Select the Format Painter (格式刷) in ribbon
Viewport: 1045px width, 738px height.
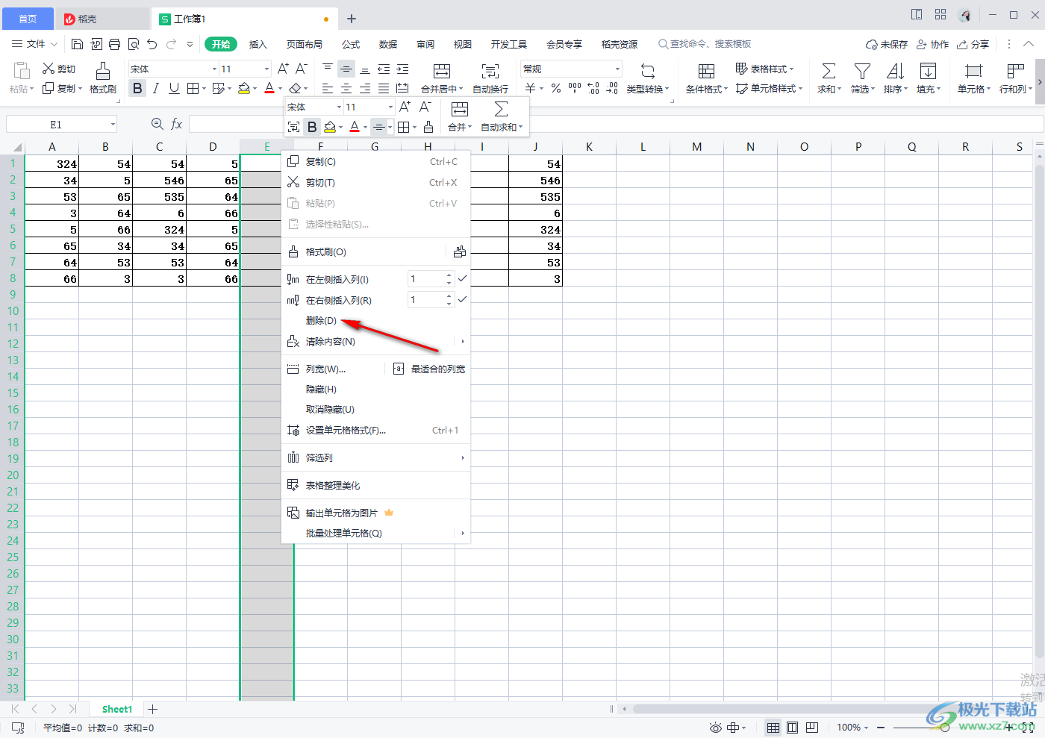pyautogui.click(x=103, y=78)
